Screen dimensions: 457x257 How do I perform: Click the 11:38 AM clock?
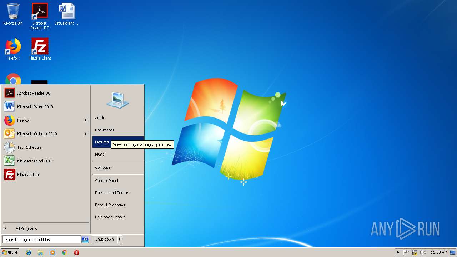439,252
